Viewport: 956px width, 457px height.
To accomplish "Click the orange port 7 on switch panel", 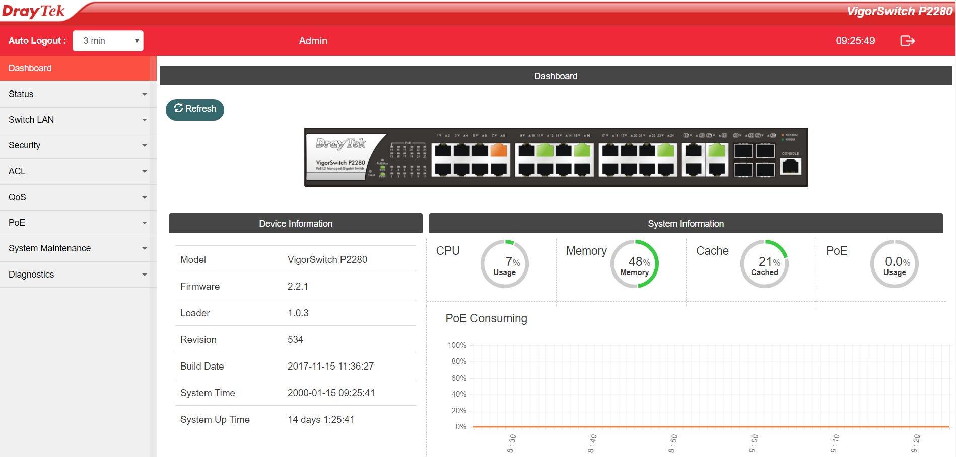I will click(x=498, y=150).
